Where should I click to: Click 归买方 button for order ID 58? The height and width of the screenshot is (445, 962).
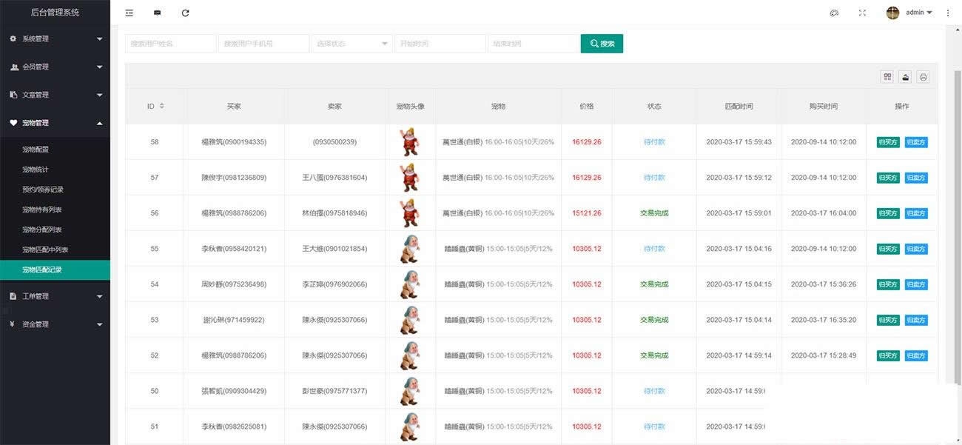888,142
